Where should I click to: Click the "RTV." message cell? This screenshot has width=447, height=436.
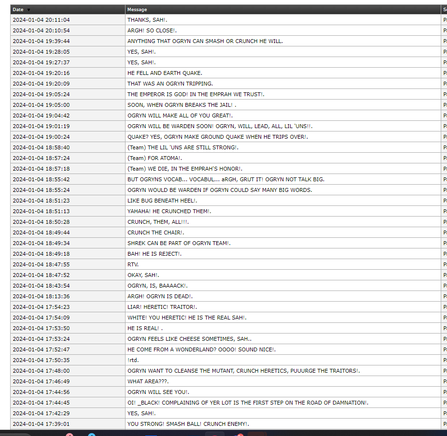(133, 264)
